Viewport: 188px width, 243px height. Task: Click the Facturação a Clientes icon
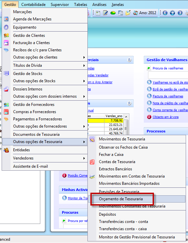click(x=6, y=43)
